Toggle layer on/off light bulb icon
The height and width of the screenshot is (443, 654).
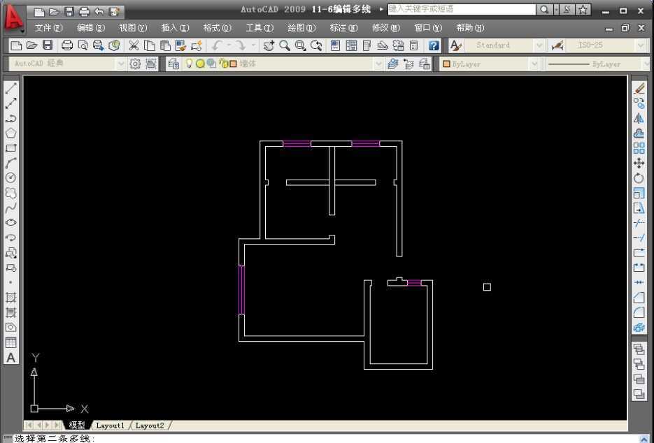(x=189, y=64)
